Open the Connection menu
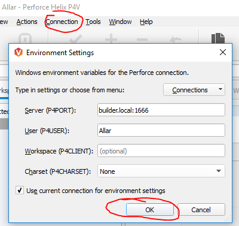 pos(62,22)
